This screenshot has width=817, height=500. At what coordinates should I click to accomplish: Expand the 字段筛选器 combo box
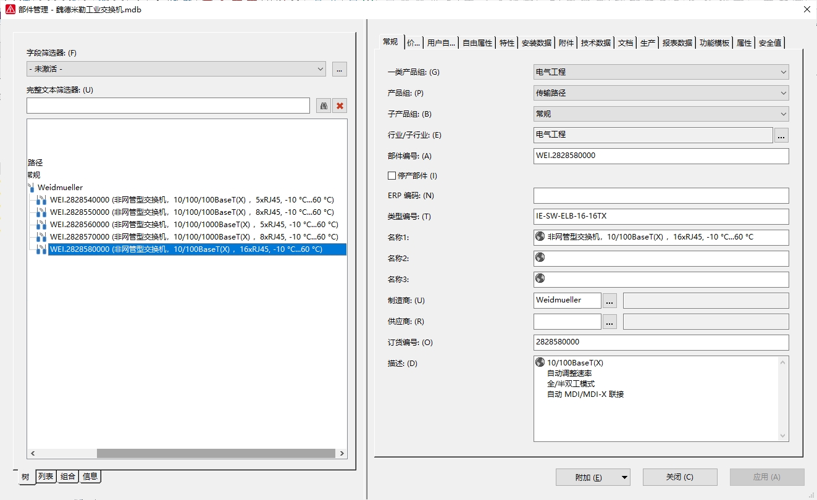pos(320,69)
